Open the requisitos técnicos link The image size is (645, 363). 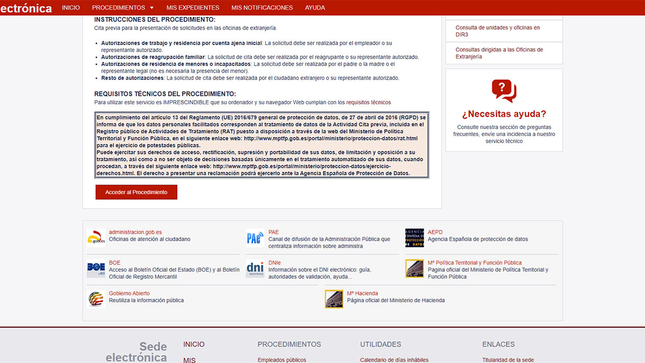368,102
